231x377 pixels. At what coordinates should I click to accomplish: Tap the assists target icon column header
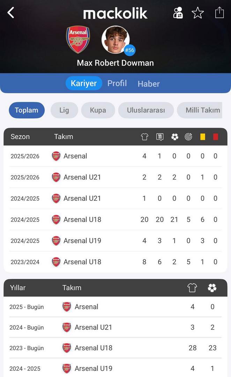click(188, 137)
